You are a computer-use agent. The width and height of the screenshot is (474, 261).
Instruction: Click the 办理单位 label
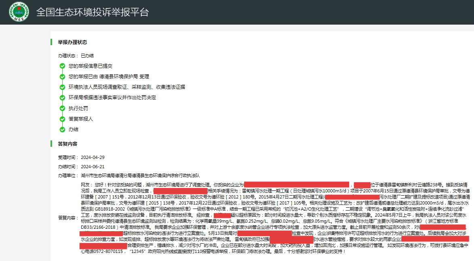point(68,175)
